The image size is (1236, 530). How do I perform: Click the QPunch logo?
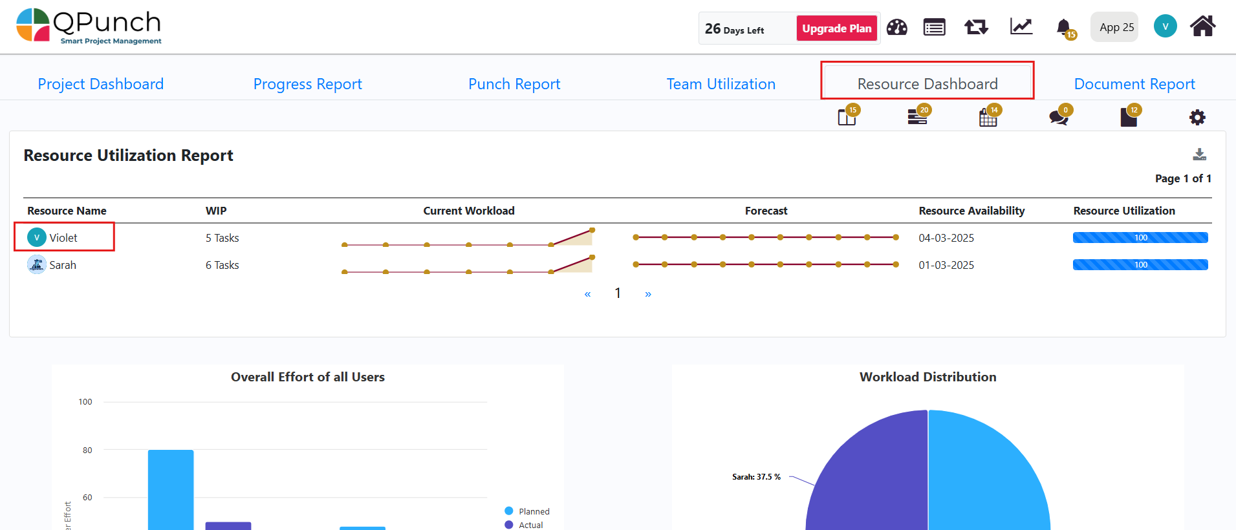[x=89, y=26]
